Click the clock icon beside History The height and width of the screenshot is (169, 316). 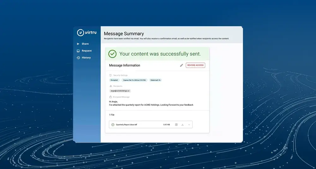(x=78, y=58)
